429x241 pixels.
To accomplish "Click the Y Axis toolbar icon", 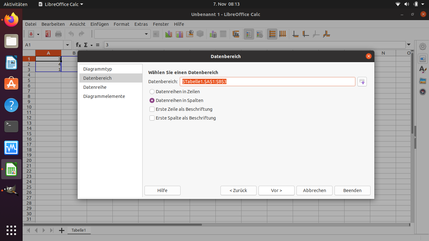I will coord(306,34).
